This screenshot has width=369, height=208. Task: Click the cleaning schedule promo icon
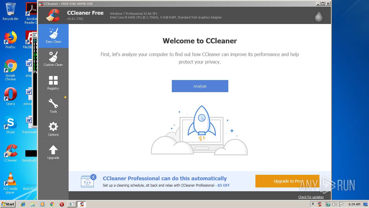pyautogui.click(x=89, y=181)
